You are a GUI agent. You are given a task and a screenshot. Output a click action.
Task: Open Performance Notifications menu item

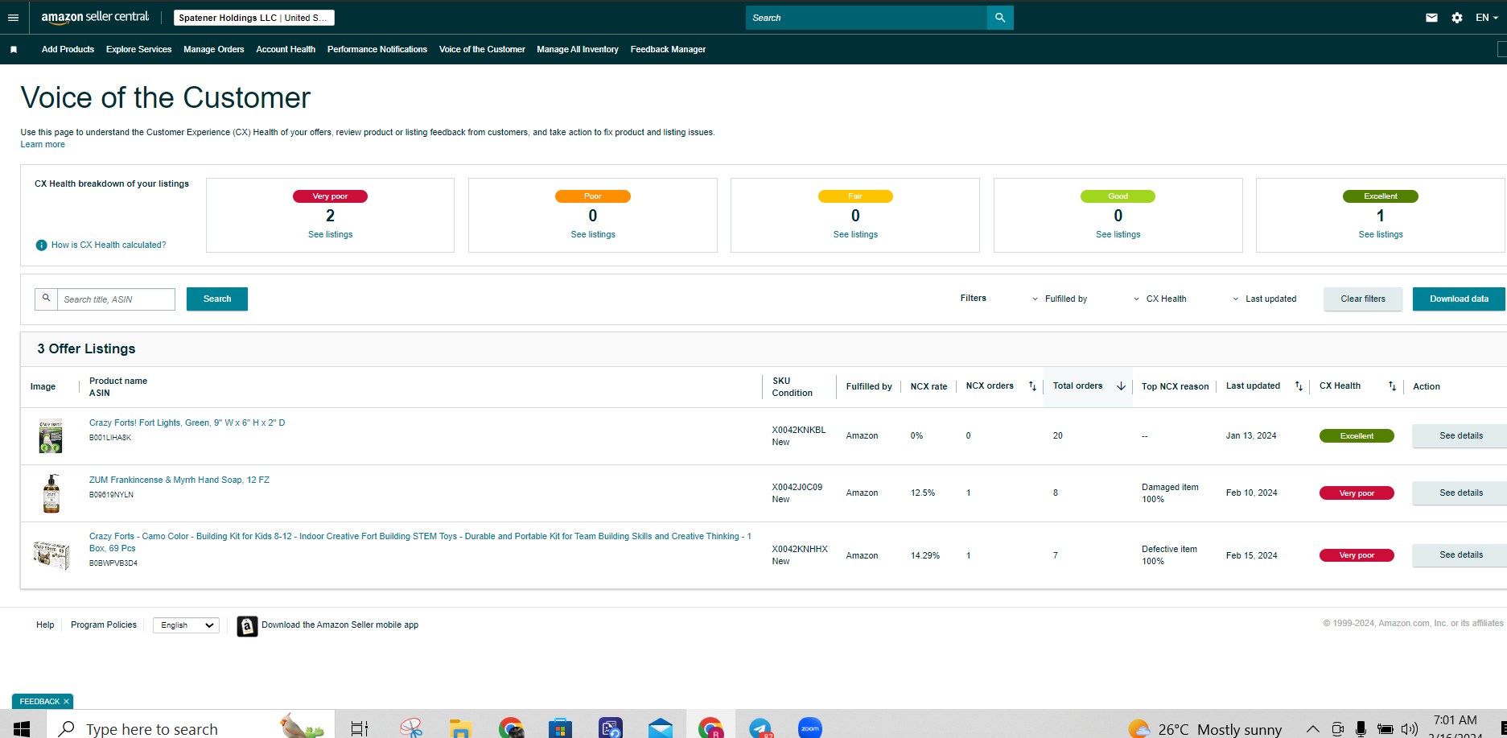tap(377, 50)
